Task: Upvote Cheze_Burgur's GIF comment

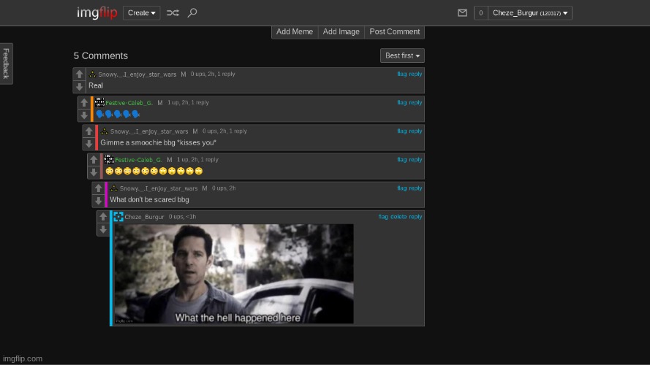Action: point(103,217)
